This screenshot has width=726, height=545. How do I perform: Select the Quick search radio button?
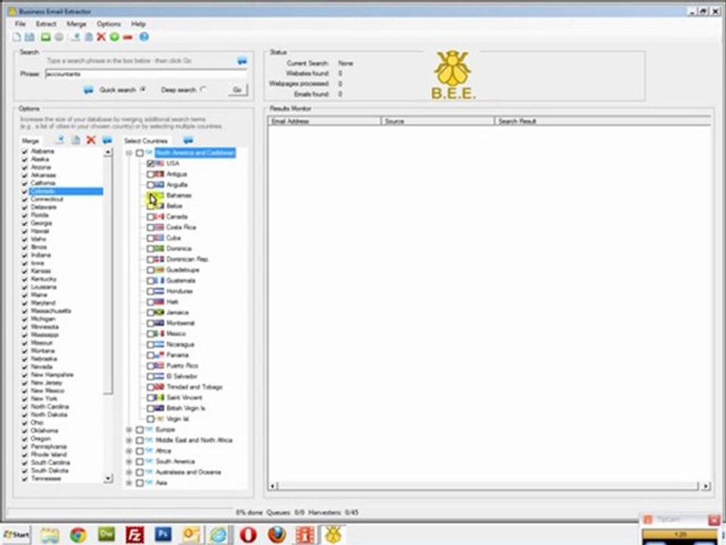143,89
